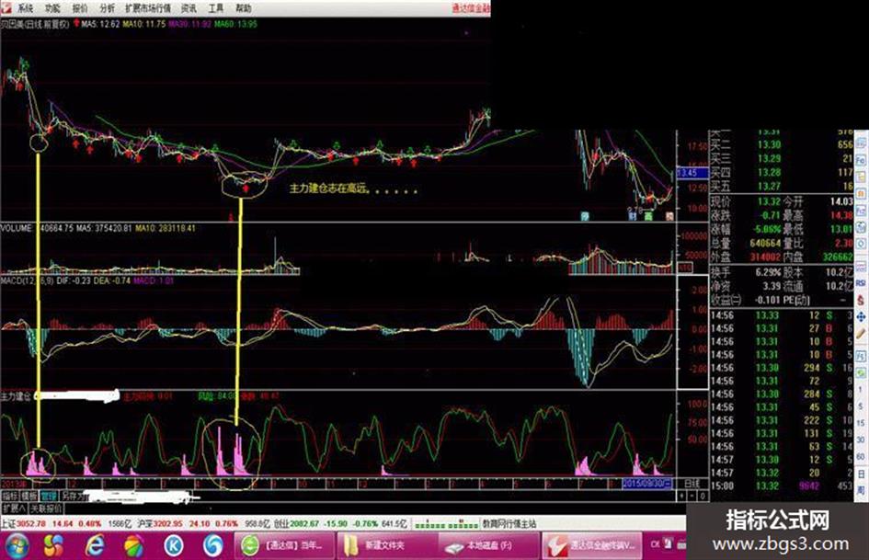This screenshot has height=560, width=869.
Task: Click the 另存为 button
Action: tap(73, 497)
